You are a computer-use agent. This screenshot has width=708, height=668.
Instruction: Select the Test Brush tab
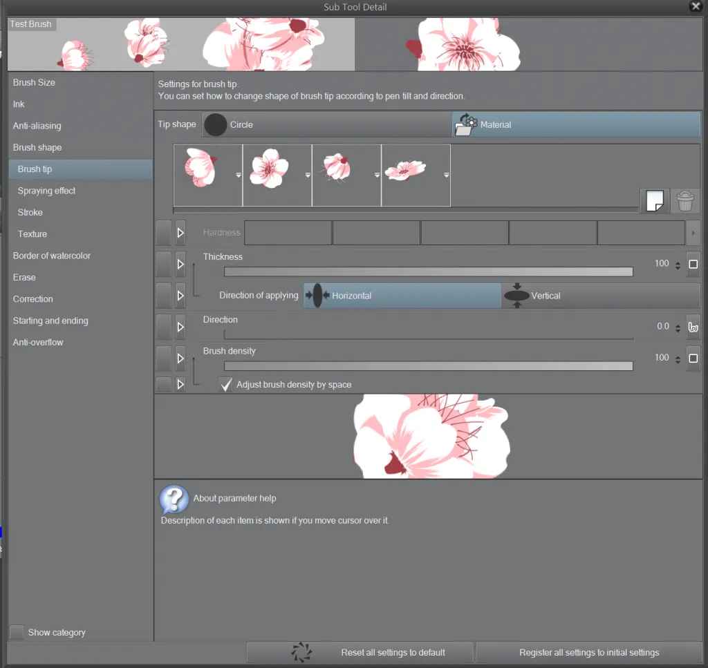(x=31, y=23)
